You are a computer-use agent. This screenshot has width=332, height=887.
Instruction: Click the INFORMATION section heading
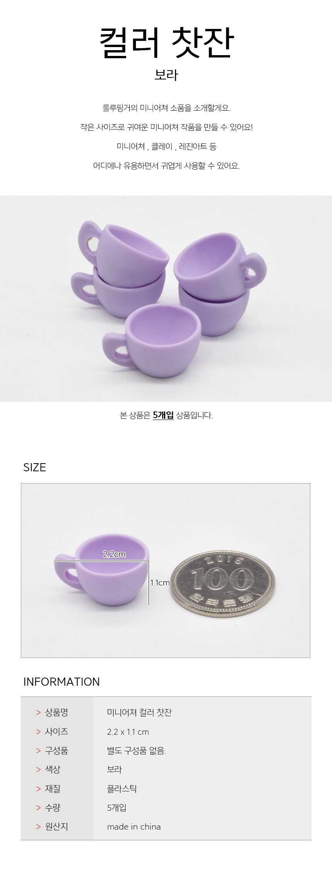[61, 682]
